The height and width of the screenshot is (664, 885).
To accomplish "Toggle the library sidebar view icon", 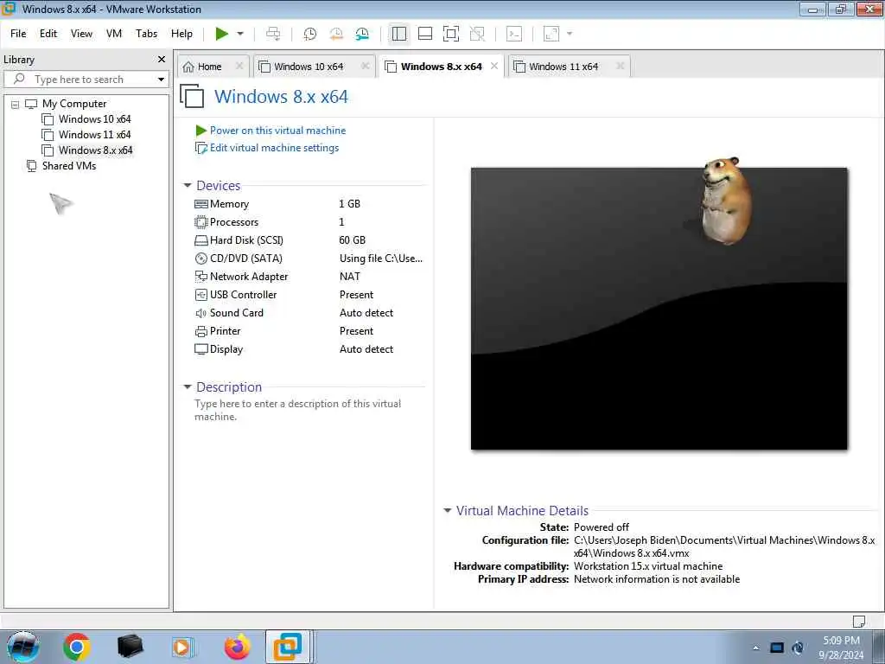I will click(399, 34).
